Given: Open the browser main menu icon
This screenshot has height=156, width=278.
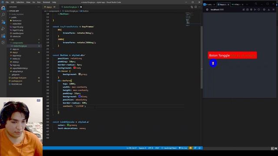Looking at the screenshot, I should (274, 10).
